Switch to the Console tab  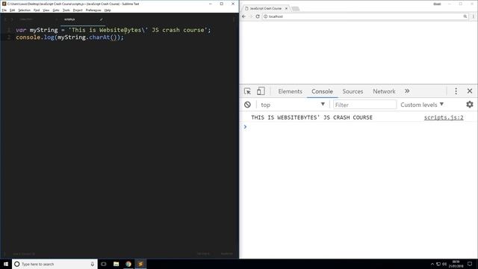322,91
